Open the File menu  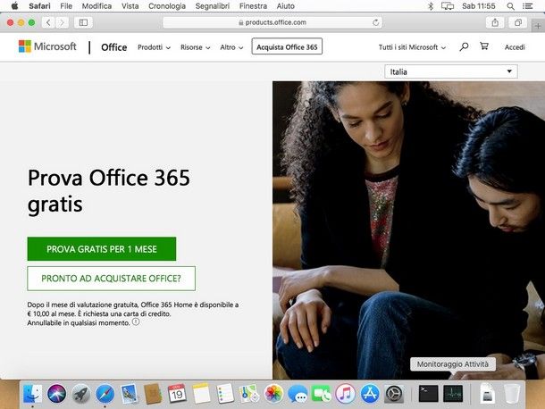coord(66,6)
